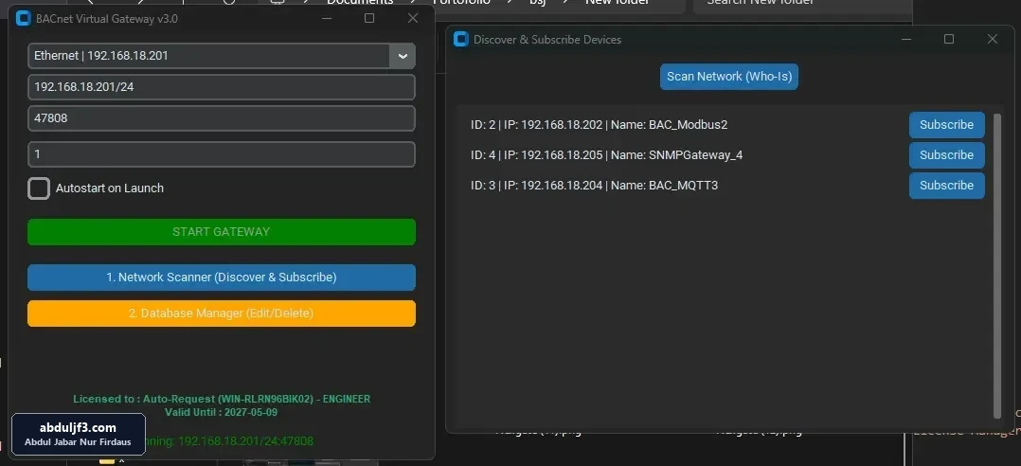
Task: Click the 'Autostart on Launch' label
Action: (110, 188)
